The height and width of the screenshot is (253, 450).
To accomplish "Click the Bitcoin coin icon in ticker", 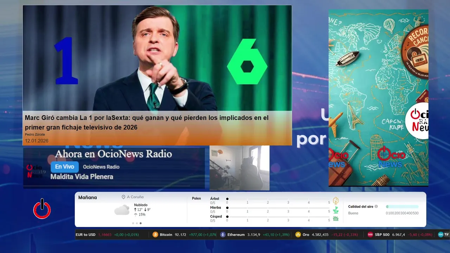I will pos(155,235).
